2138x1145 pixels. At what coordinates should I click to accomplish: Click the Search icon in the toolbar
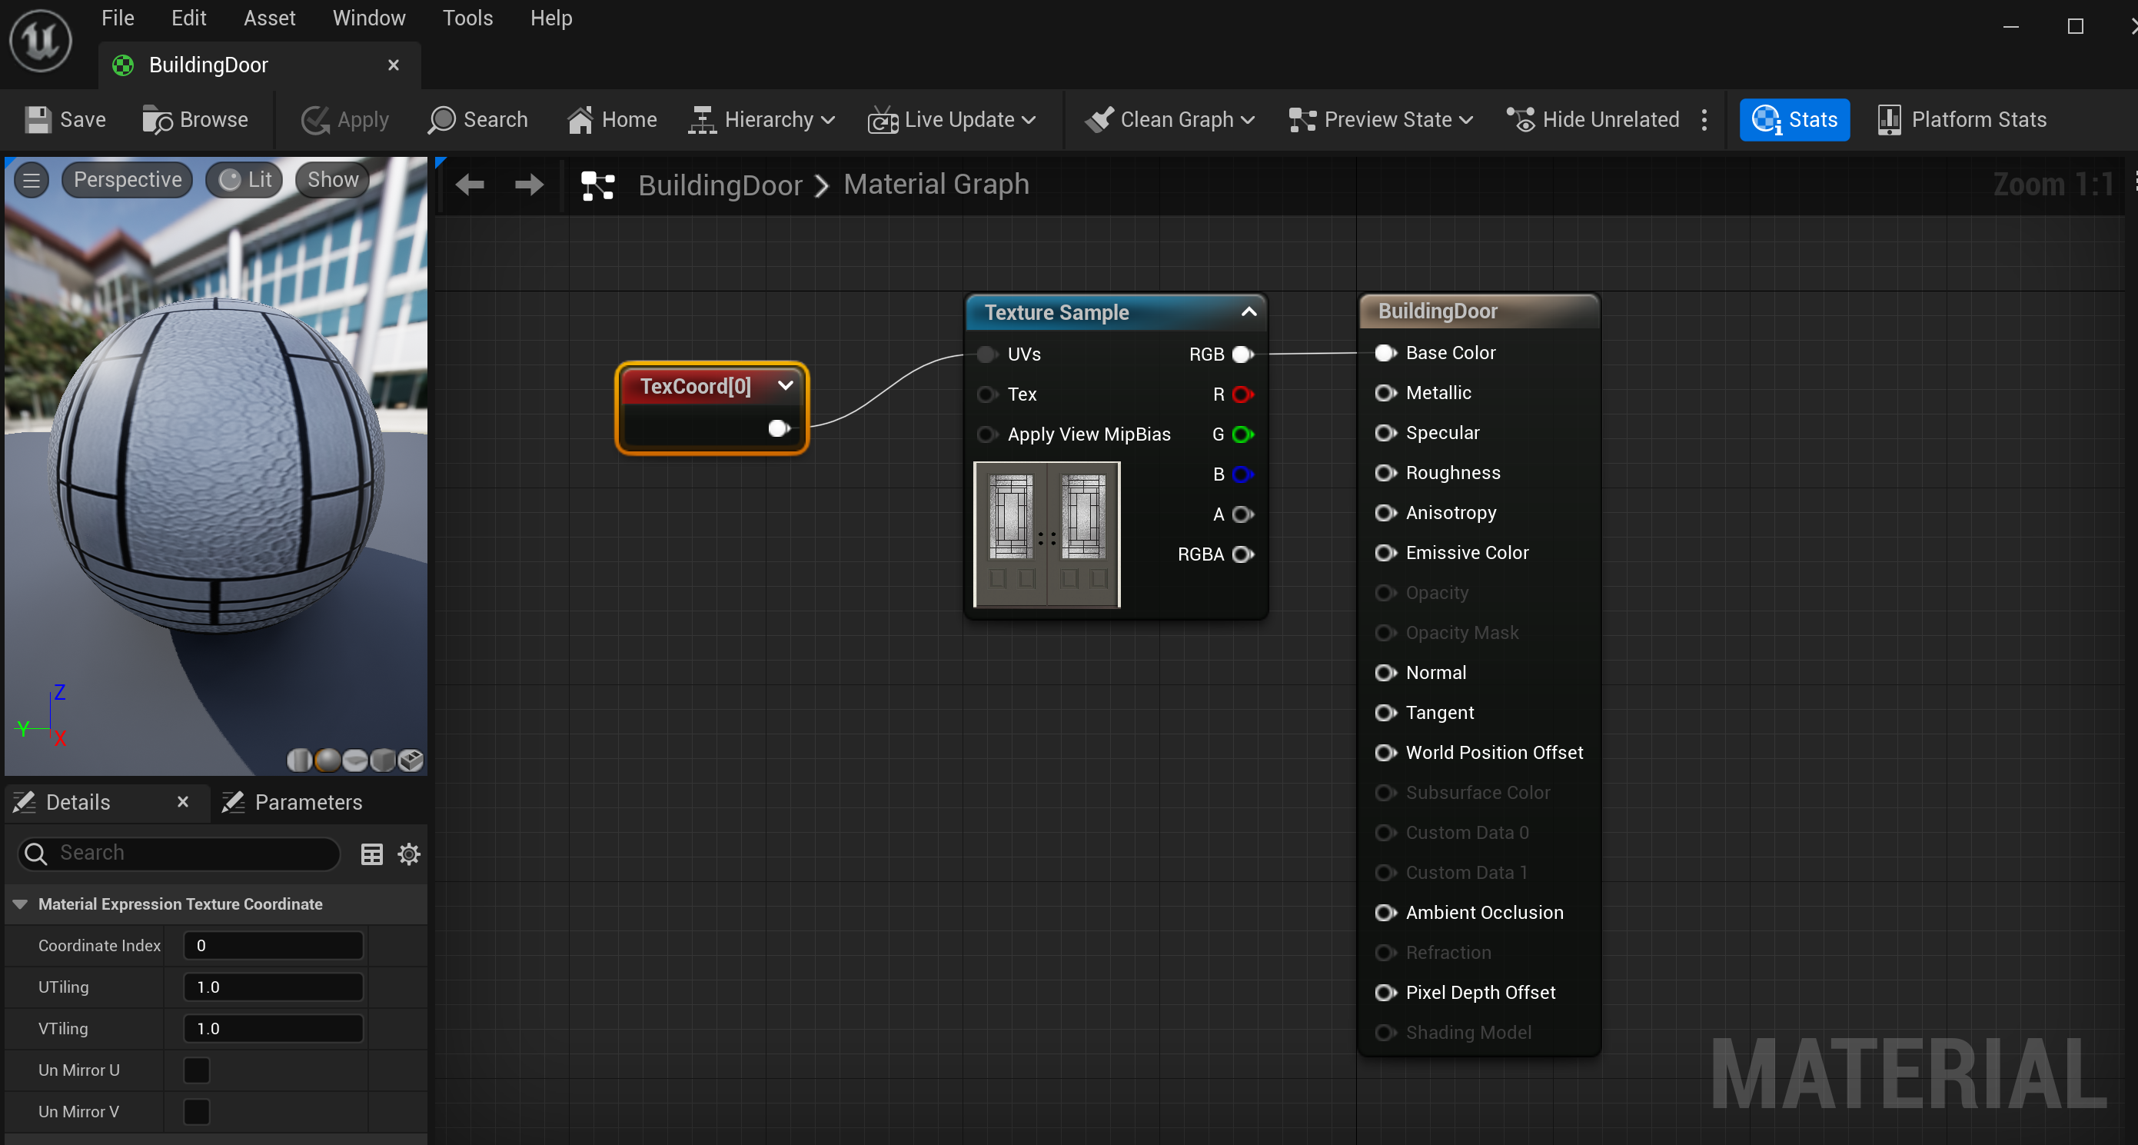(441, 119)
